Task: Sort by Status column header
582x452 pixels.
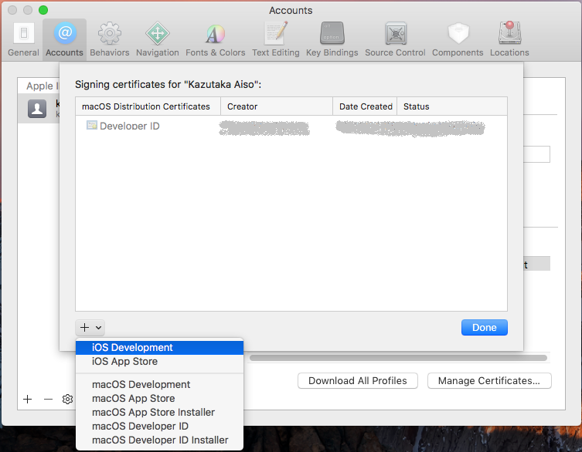Action: [x=452, y=106]
